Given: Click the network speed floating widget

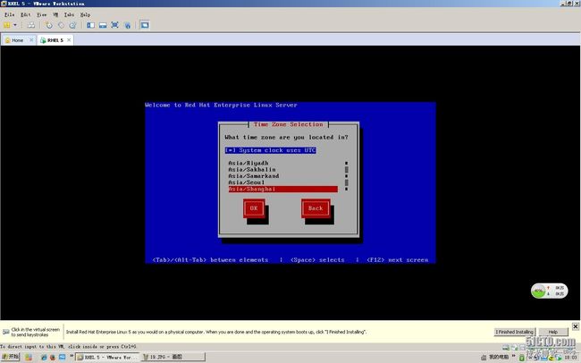Looking at the screenshot, I should [x=549, y=291].
